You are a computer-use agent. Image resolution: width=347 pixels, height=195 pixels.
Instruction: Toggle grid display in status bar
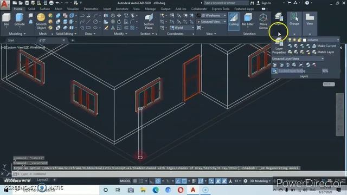point(135,181)
